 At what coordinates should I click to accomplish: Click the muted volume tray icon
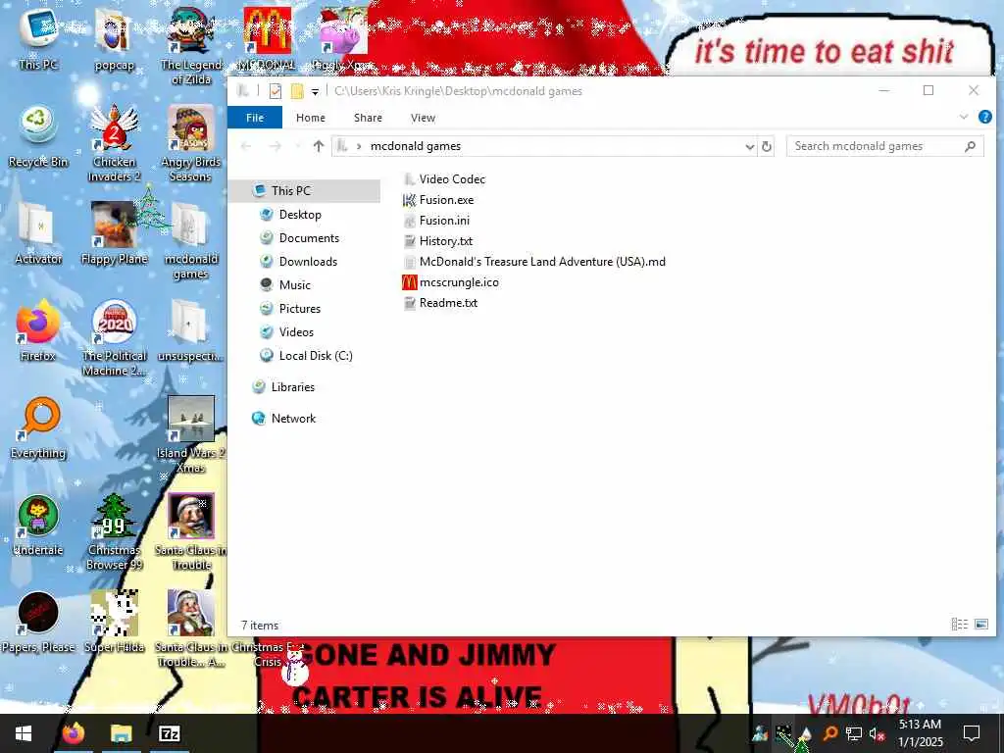tap(877, 733)
